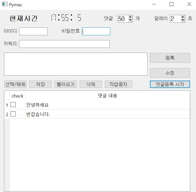Image resolution: width=196 pixels, height=192 pixels.
Task: Focus the 댓글 count field showing 50
Action: pyautogui.click(x=123, y=19)
